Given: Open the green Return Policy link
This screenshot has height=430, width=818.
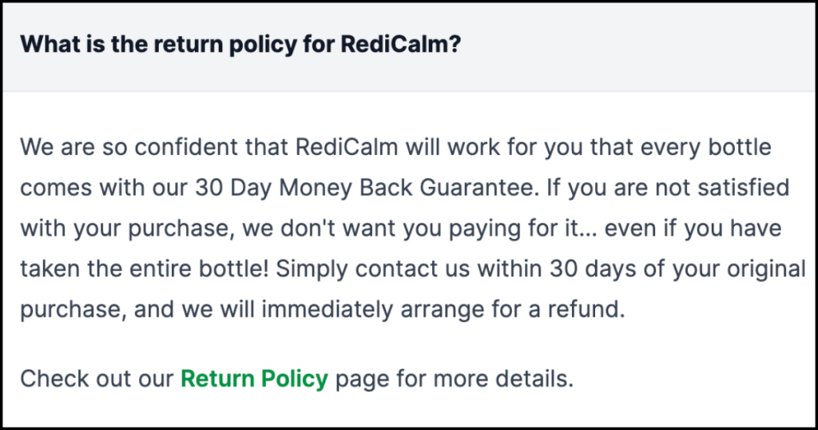Looking at the screenshot, I should coord(254,378).
